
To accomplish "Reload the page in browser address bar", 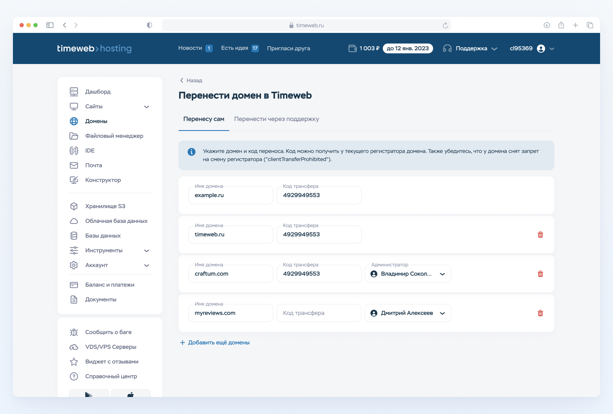I will (445, 25).
